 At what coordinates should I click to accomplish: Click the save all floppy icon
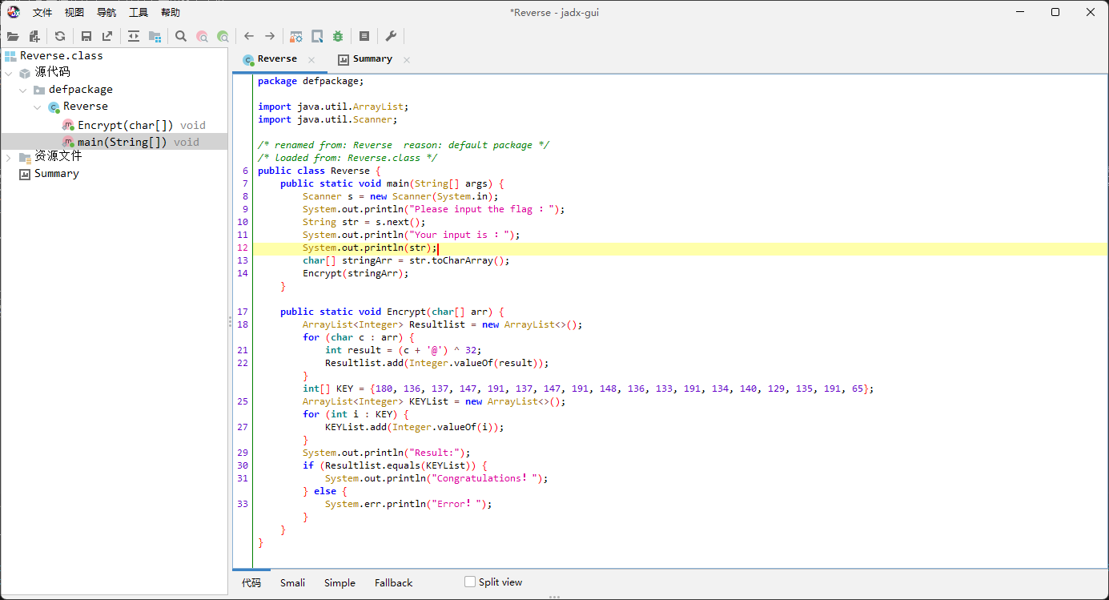tap(86, 36)
